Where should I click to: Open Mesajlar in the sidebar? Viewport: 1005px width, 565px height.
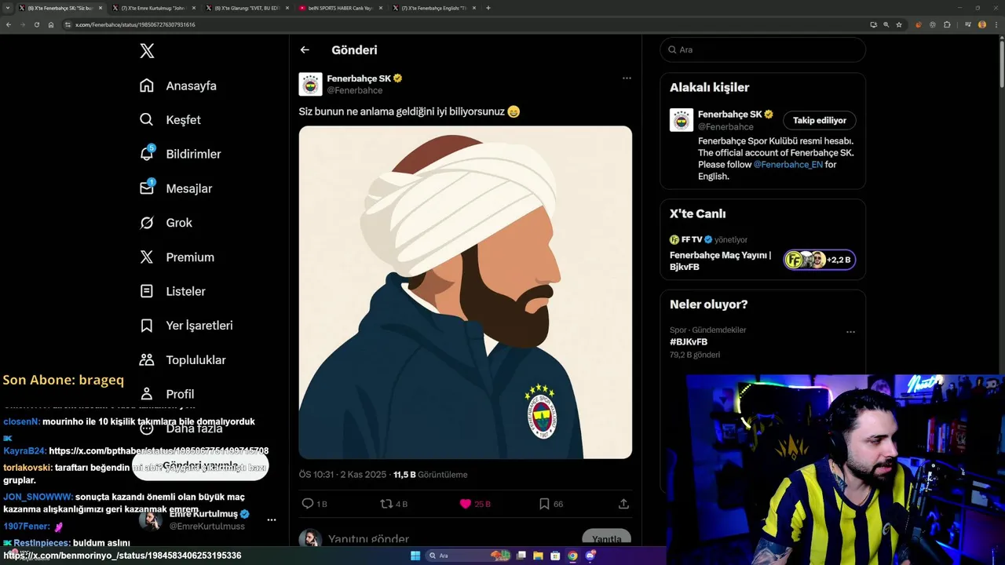[x=175, y=188]
